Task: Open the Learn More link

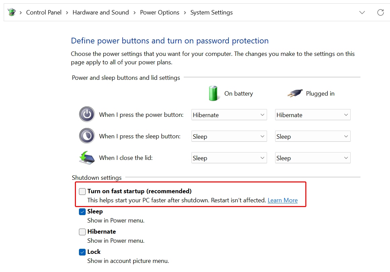Action: pos(283,200)
